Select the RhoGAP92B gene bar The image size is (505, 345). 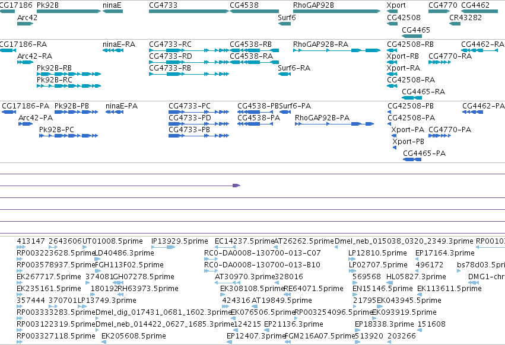click(336, 11)
